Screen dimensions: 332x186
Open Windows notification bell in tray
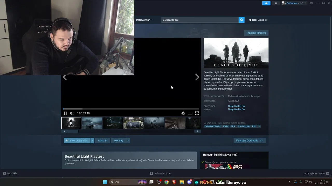click(328, 182)
